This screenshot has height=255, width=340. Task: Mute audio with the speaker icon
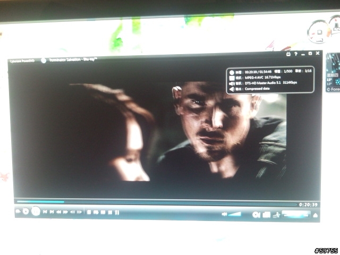coord(224,214)
